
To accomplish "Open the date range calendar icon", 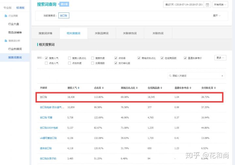I will click(208, 5).
